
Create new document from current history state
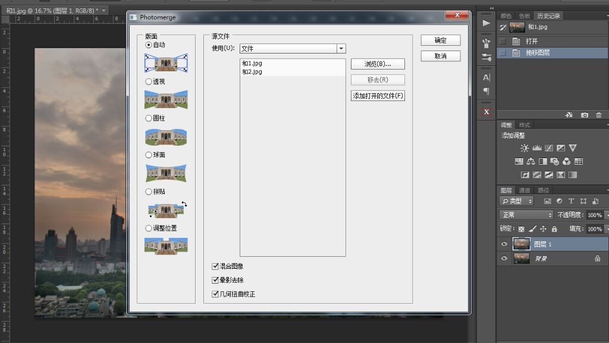(569, 115)
